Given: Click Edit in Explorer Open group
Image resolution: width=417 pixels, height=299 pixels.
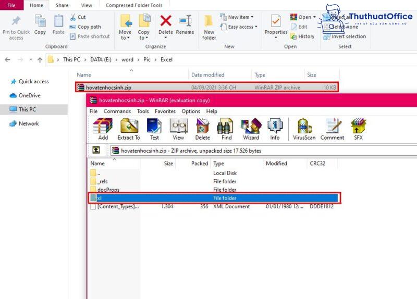Looking at the screenshot, I should [299, 27].
